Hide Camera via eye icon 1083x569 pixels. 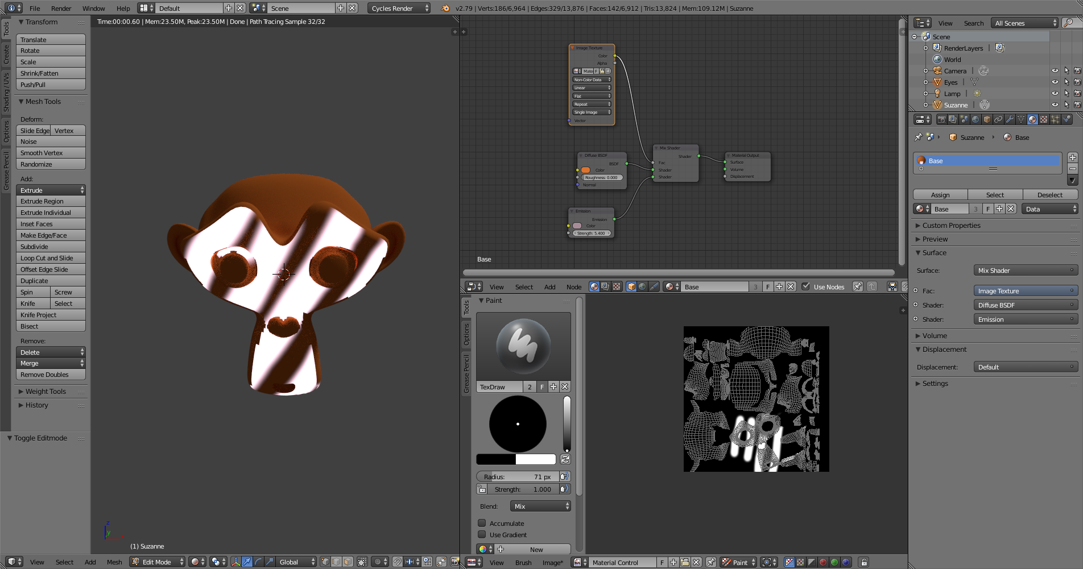[x=1055, y=70]
